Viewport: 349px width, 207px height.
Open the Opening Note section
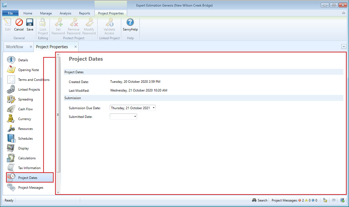pos(28,70)
